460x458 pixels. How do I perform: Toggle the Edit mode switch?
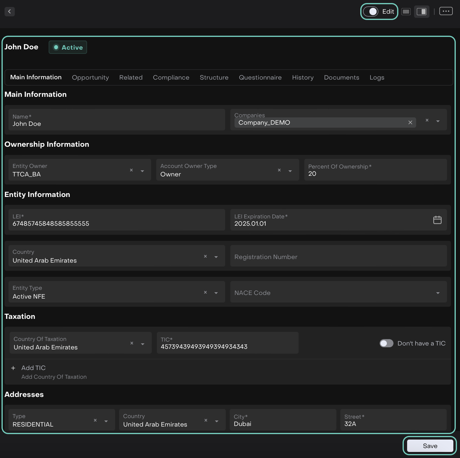click(x=371, y=11)
